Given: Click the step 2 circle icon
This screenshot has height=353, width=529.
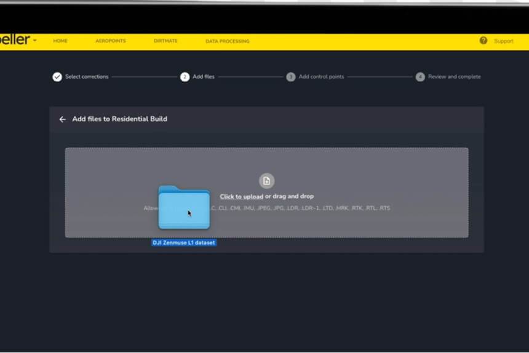Looking at the screenshot, I should pos(185,77).
